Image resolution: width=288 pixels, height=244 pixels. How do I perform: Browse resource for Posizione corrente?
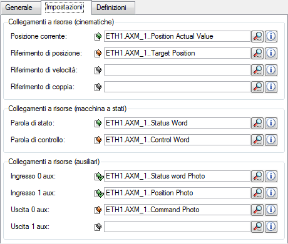257,36
